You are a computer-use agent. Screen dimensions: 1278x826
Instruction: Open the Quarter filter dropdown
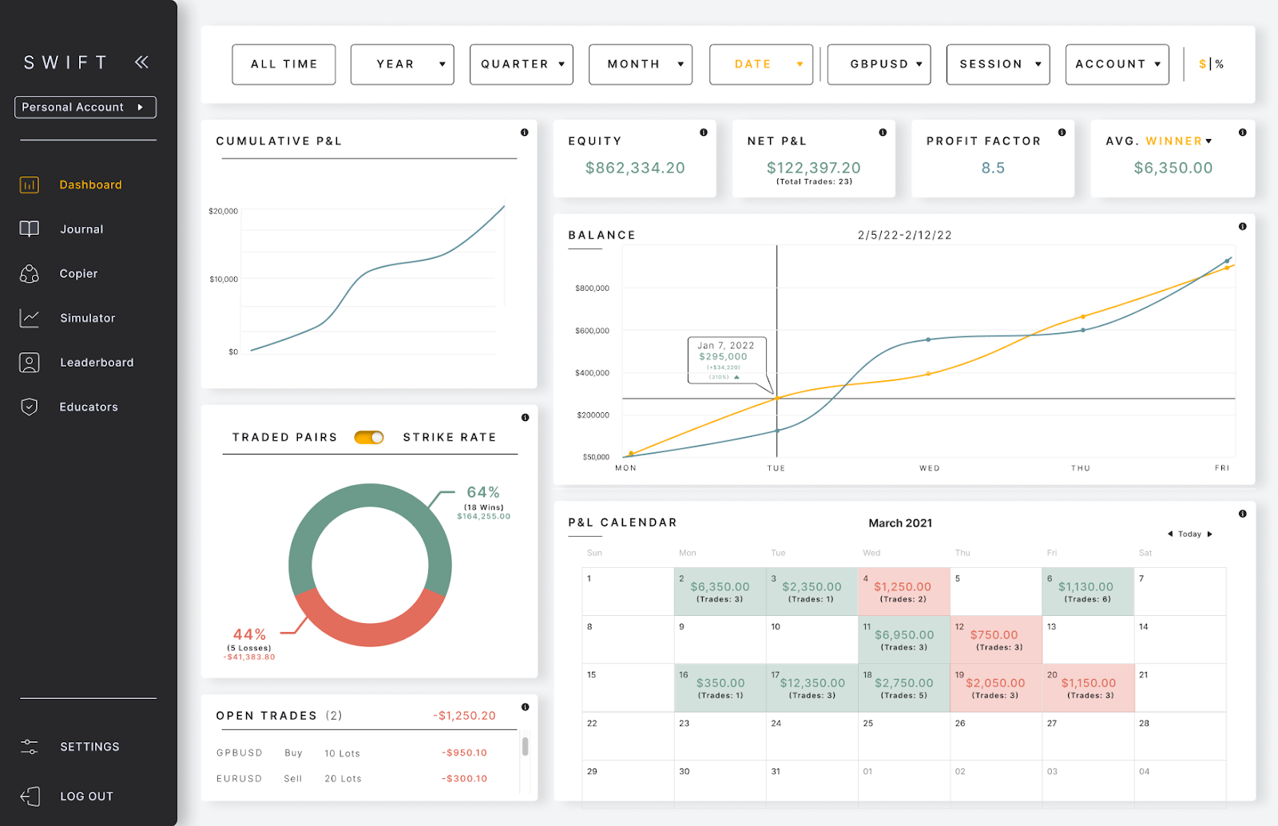click(522, 64)
